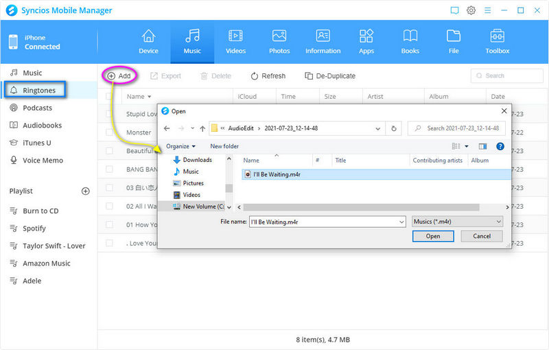Click the Refresh button
This screenshot has height=350, width=549.
pos(268,76)
